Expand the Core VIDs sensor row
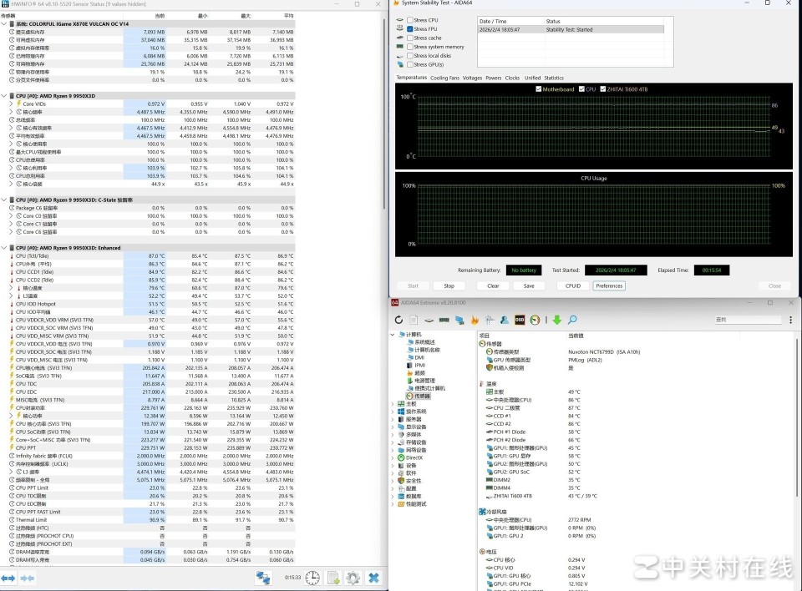The image size is (802, 591). (x=10, y=104)
